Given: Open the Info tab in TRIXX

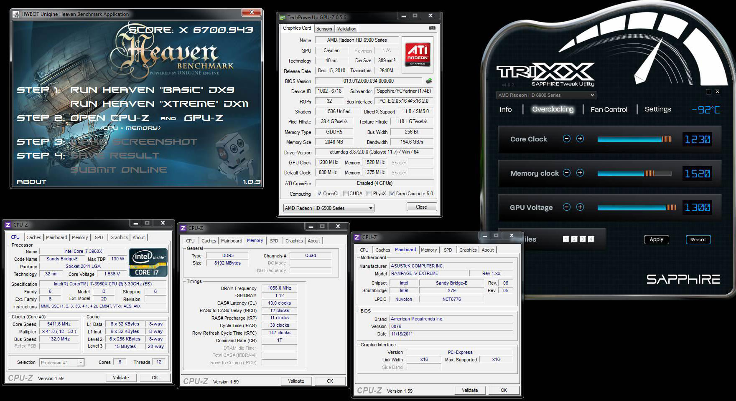Looking at the screenshot, I should tap(505, 110).
